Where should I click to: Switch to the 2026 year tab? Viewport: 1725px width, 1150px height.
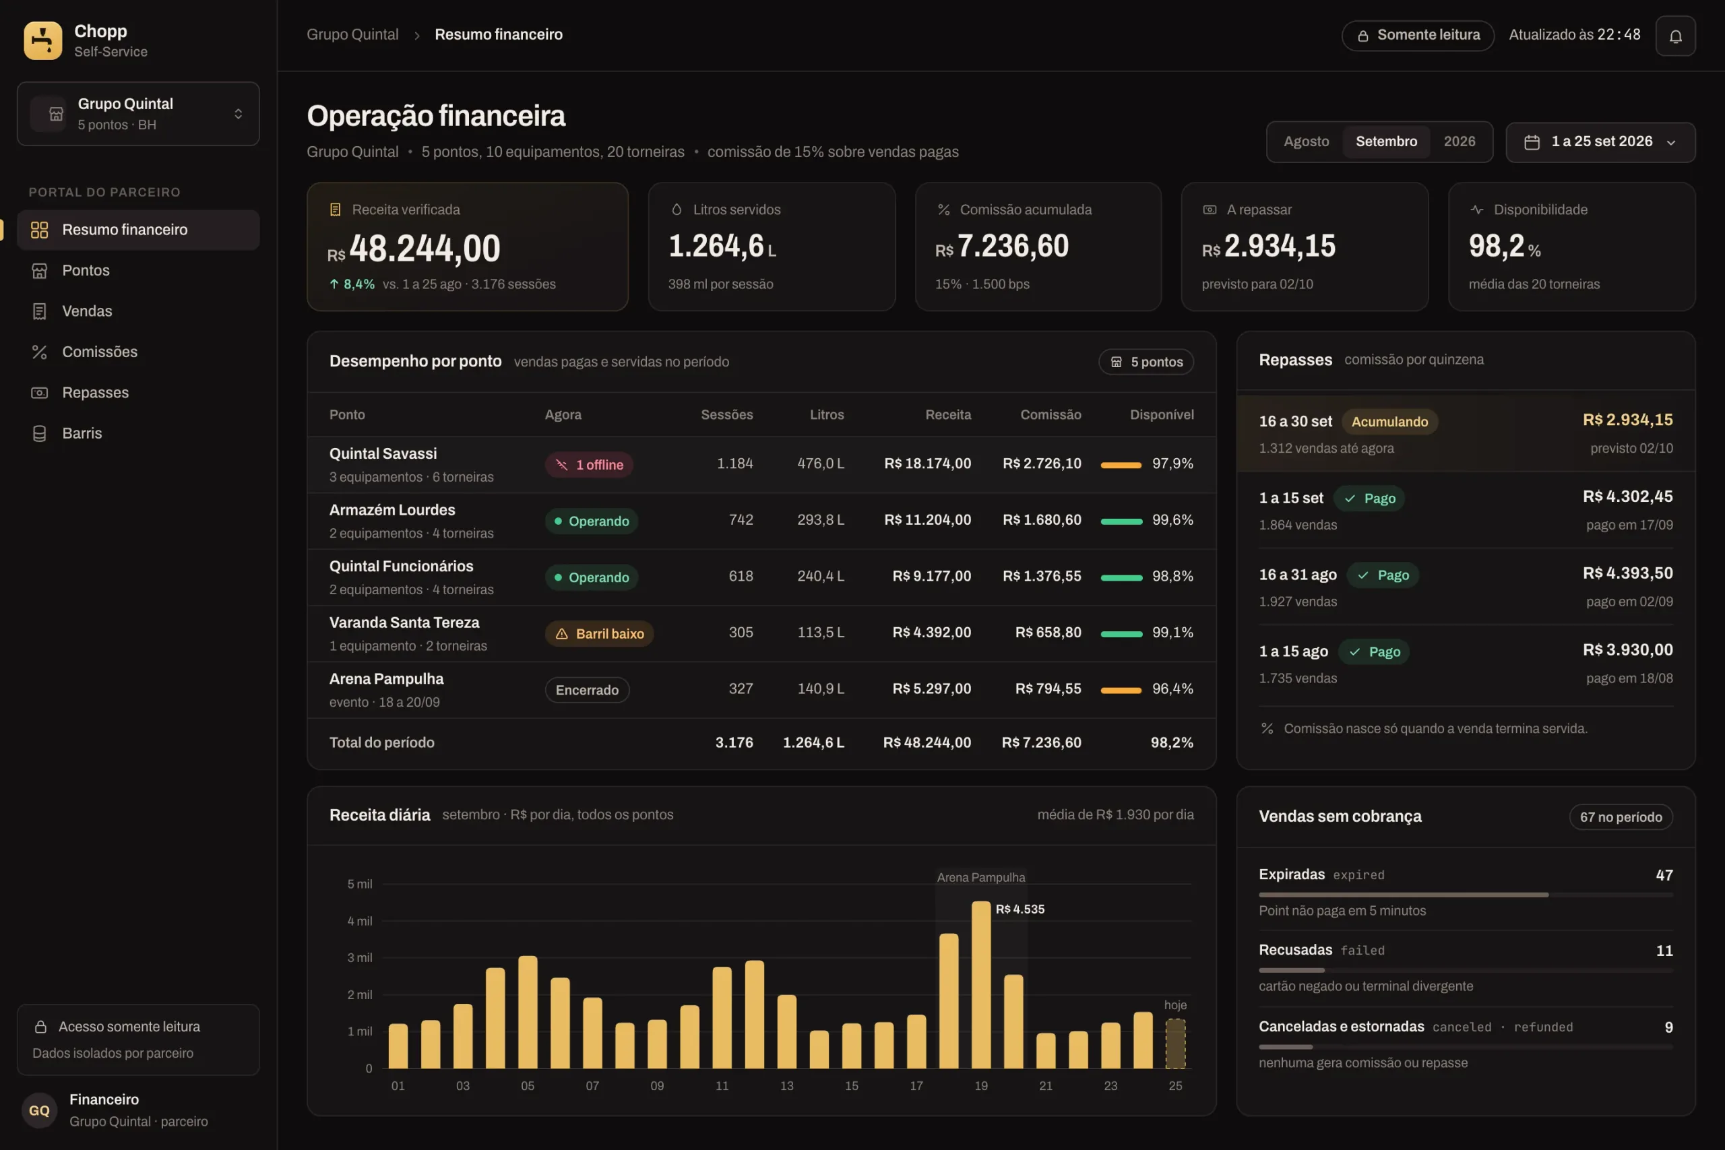click(1460, 141)
